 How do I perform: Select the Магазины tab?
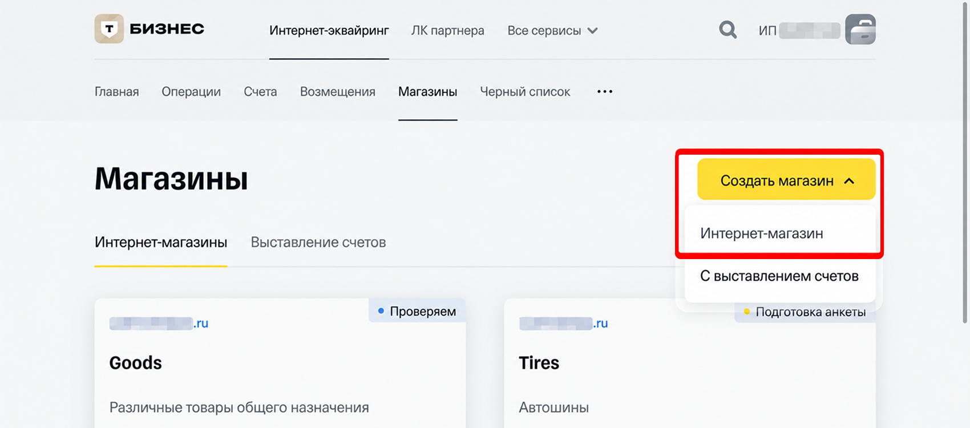click(428, 92)
